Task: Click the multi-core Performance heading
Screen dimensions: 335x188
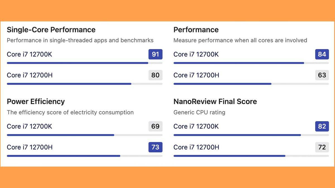Action: point(196,30)
